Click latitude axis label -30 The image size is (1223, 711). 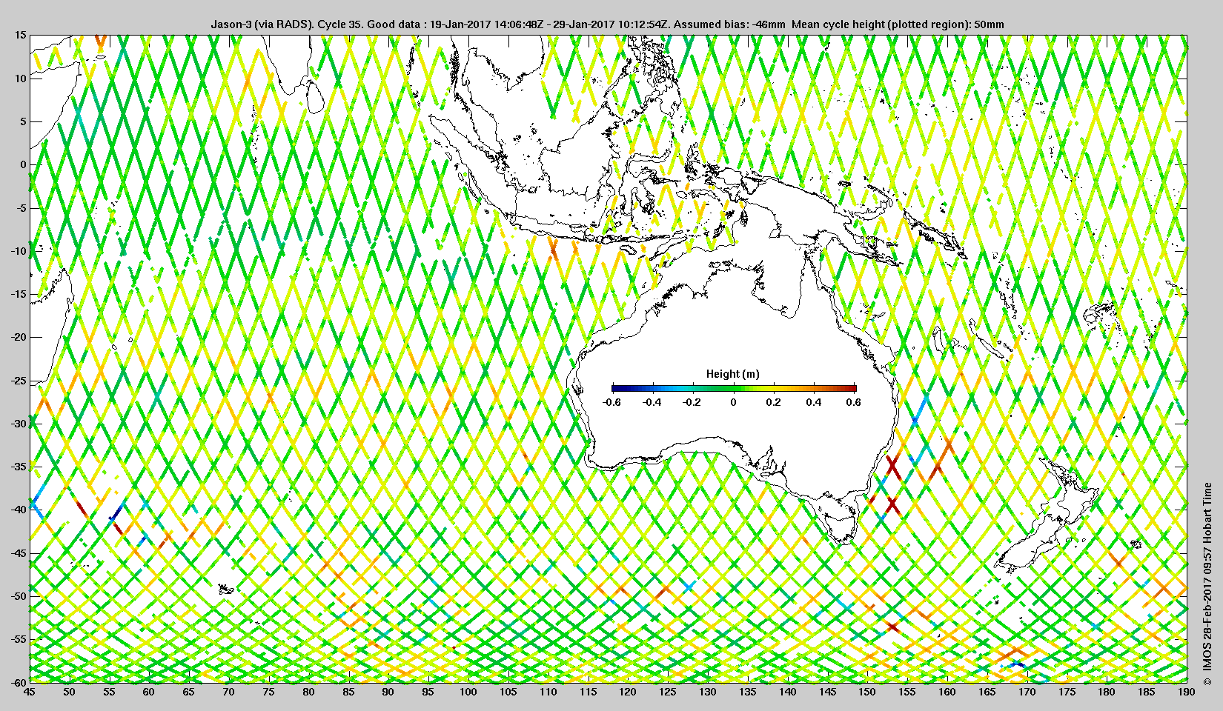19,424
